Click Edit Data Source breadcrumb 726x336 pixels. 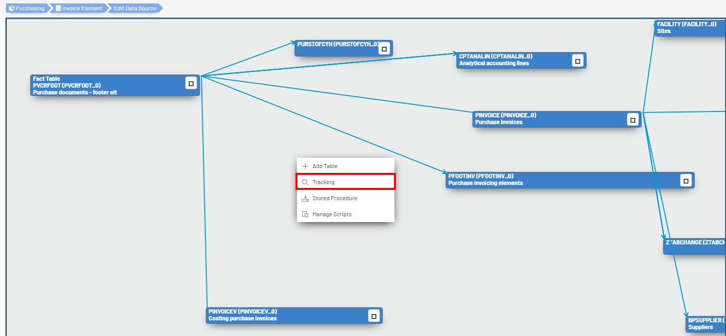135,8
